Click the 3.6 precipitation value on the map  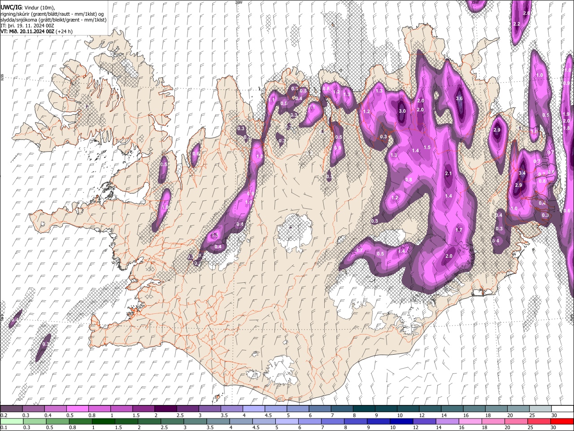(x=459, y=98)
